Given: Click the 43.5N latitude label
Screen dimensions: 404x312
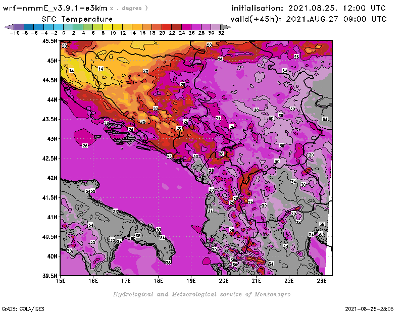Looking at the screenshot, I should click(x=49, y=119).
